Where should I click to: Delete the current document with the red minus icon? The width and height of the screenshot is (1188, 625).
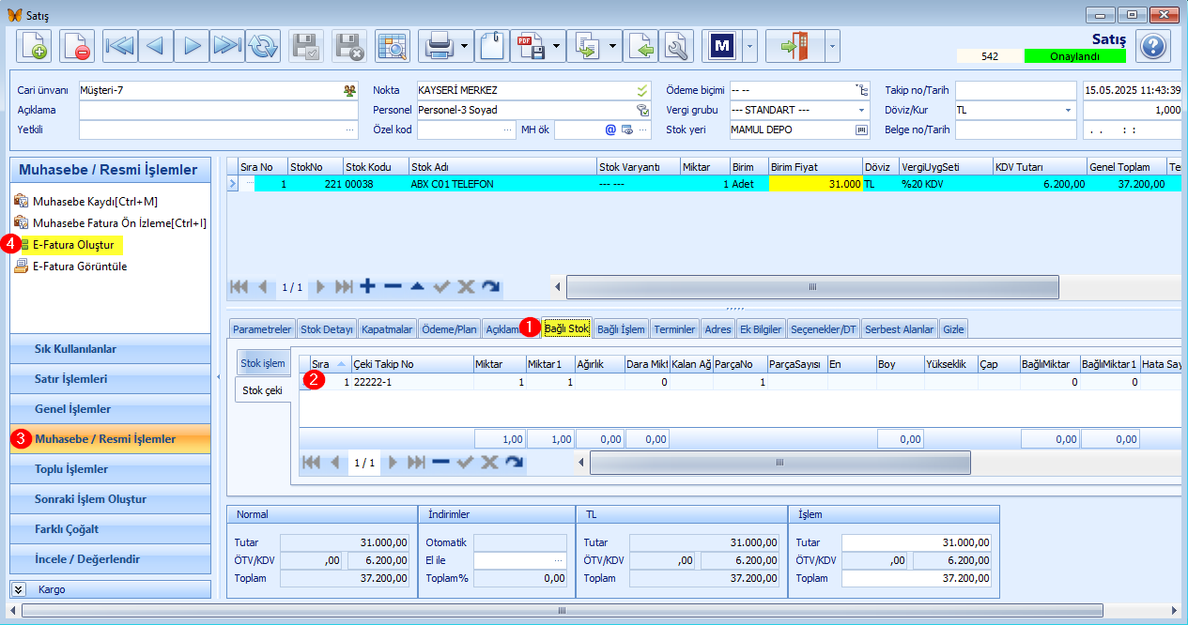pyautogui.click(x=77, y=45)
